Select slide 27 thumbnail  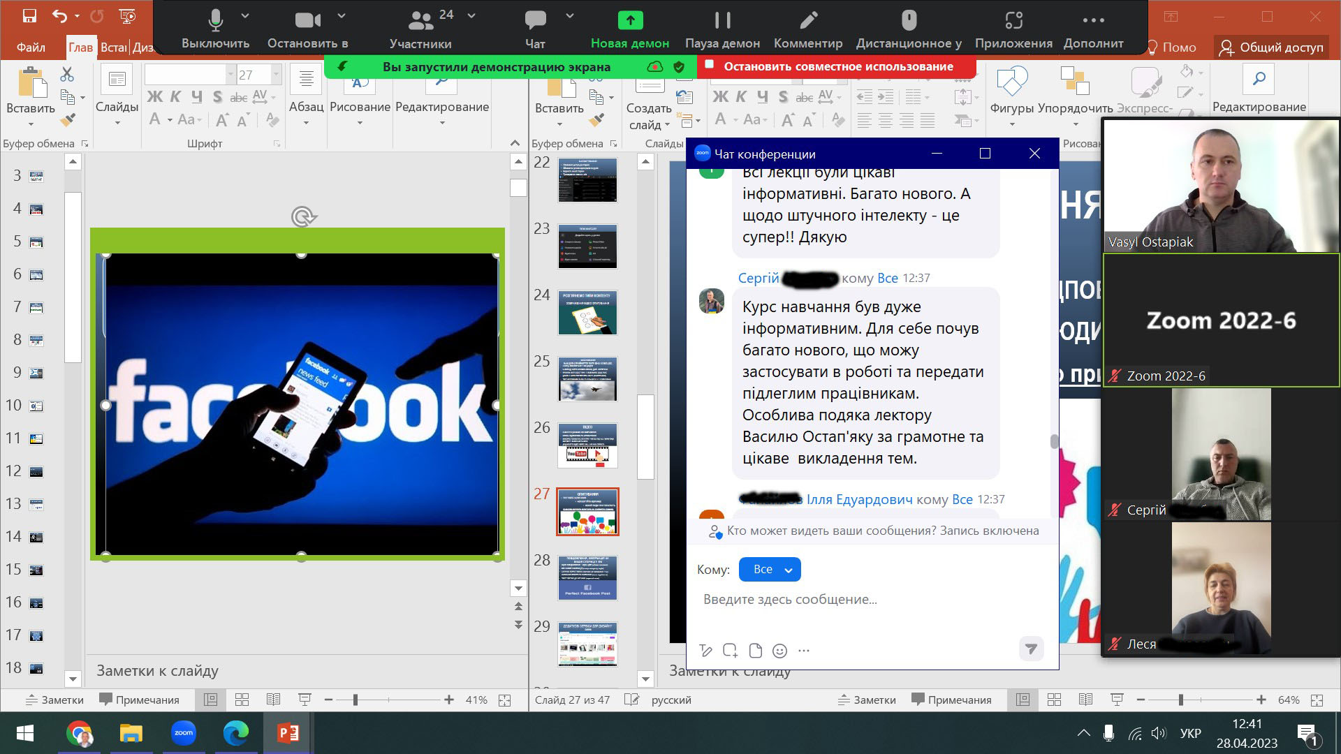pos(587,512)
